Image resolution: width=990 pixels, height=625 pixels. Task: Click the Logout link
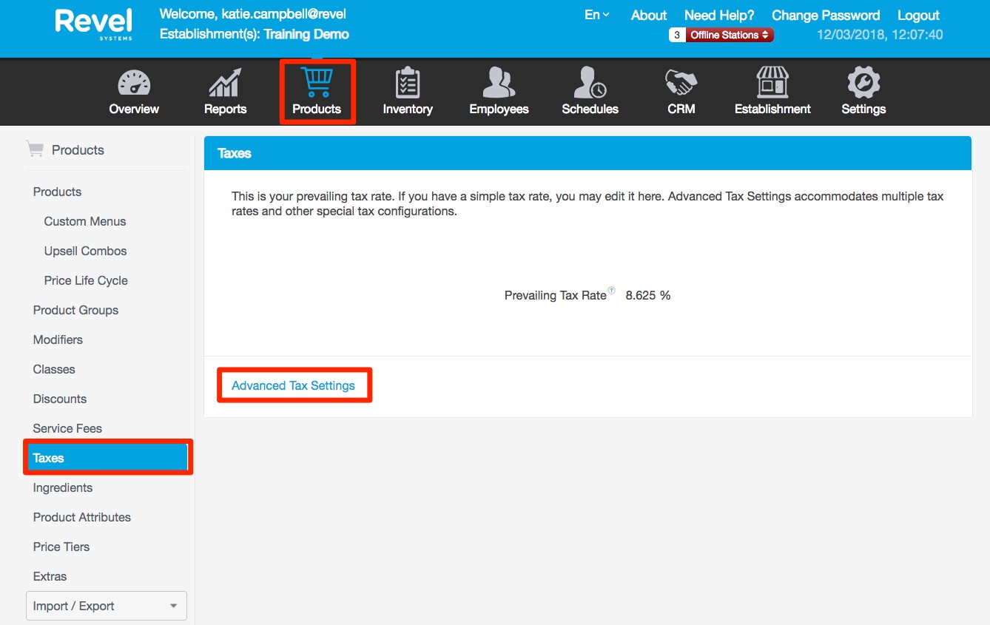[917, 15]
